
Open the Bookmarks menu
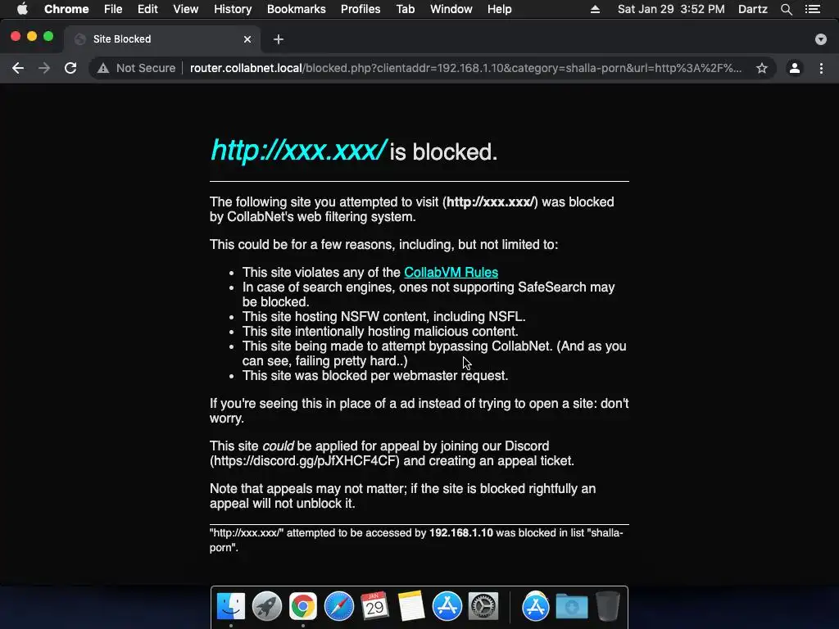(297, 9)
